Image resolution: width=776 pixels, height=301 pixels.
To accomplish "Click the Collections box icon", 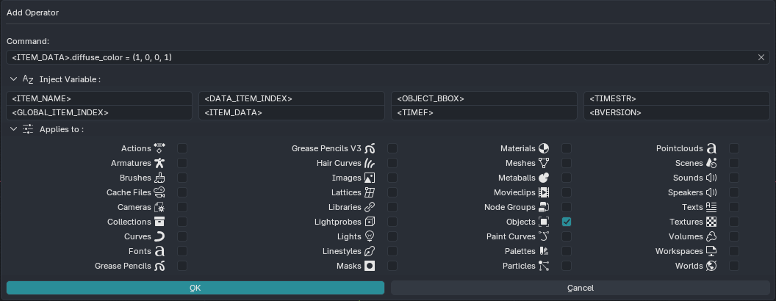I will tap(159, 222).
